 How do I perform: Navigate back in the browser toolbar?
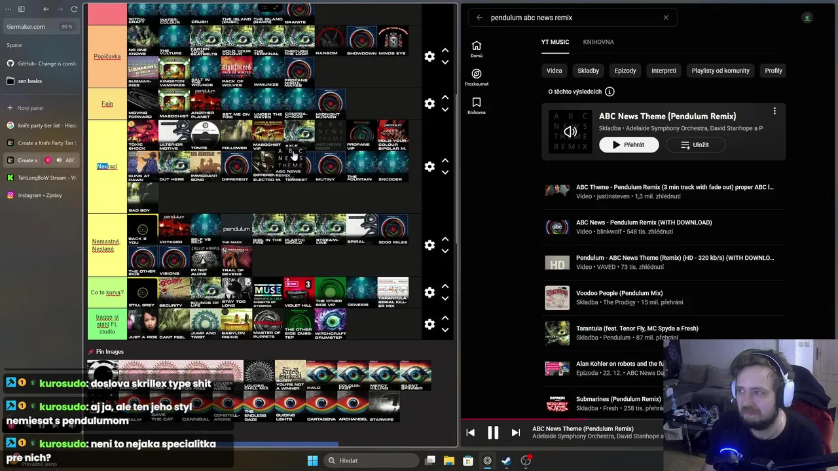pos(46,9)
